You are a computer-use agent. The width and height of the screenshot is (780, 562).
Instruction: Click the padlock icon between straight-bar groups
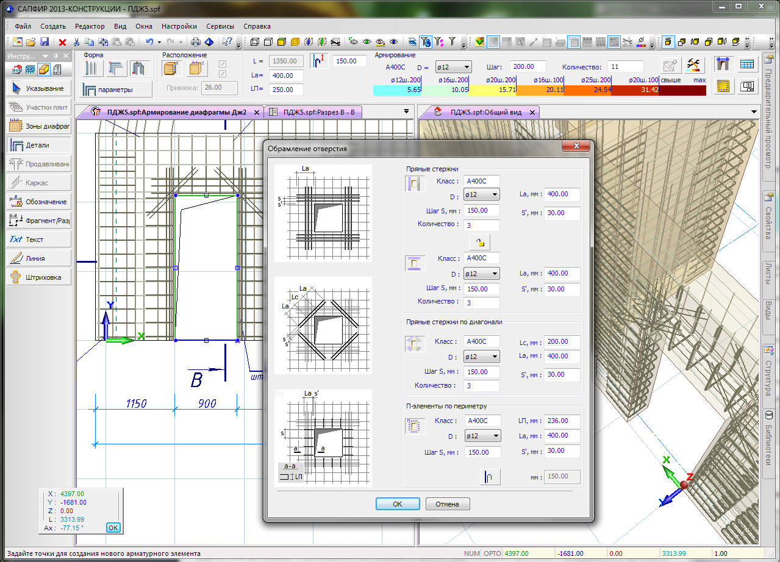(x=481, y=242)
